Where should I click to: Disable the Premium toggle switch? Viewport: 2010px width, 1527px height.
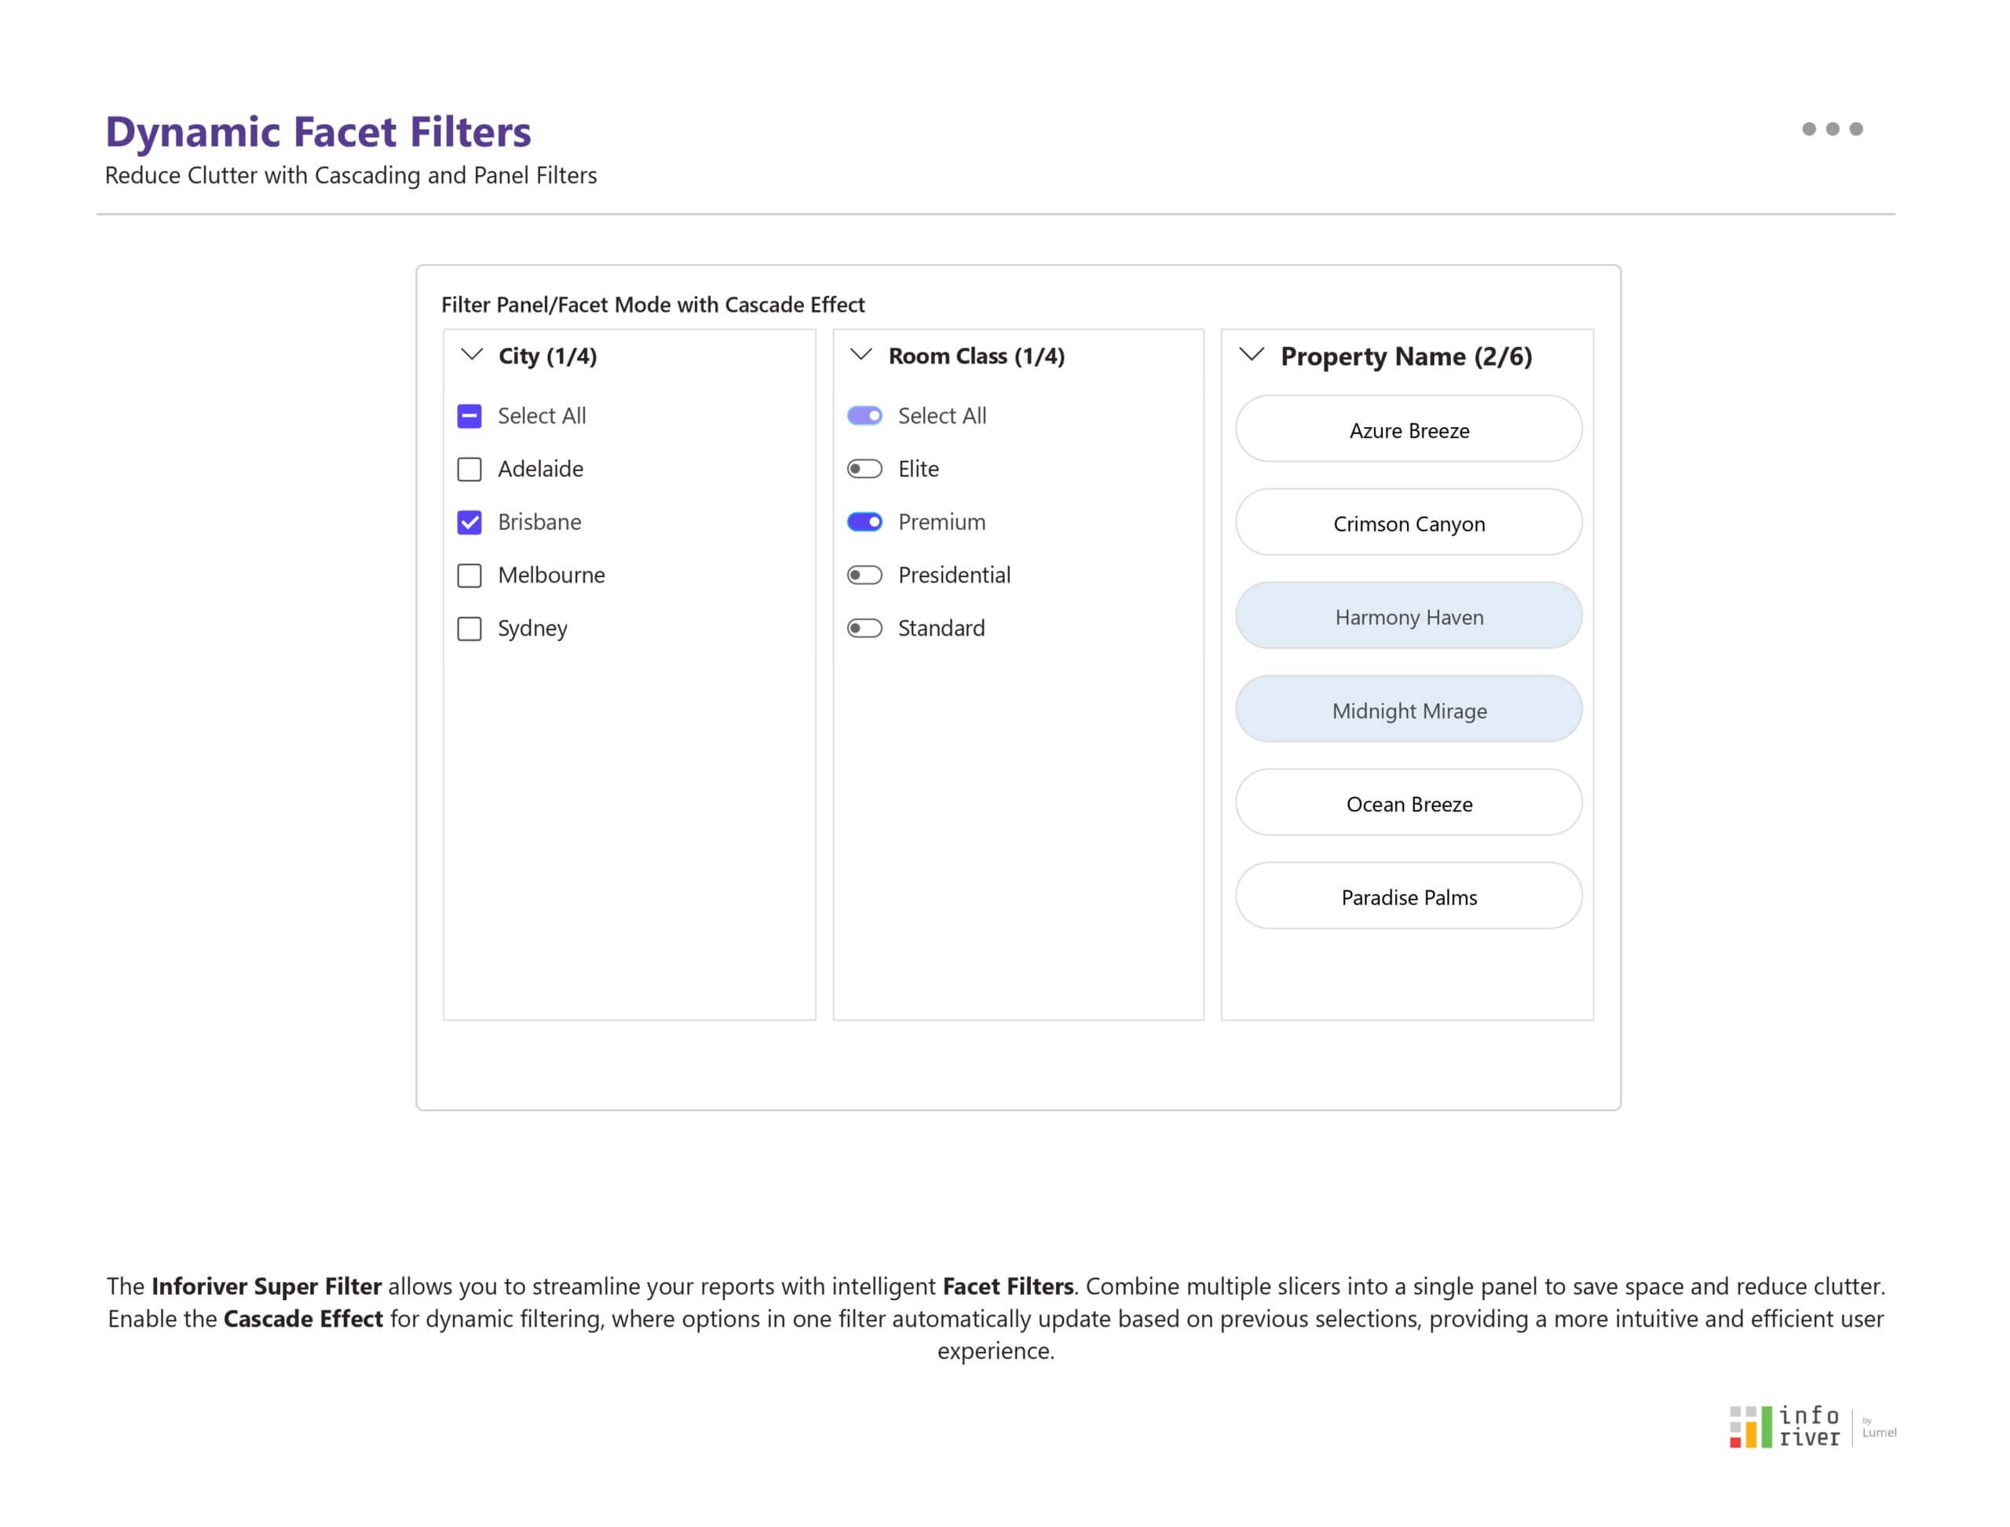(x=864, y=522)
